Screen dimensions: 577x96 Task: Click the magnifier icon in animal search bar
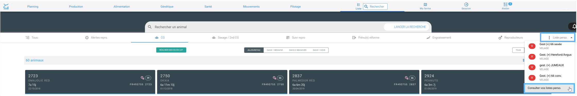tap(150, 27)
